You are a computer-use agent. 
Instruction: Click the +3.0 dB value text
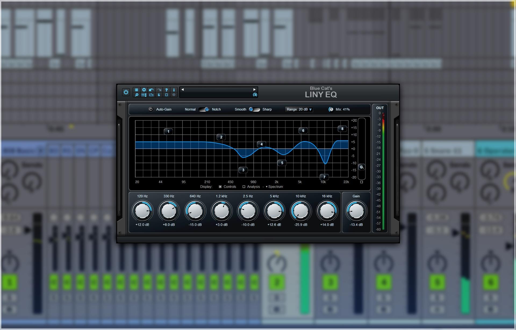click(221, 225)
